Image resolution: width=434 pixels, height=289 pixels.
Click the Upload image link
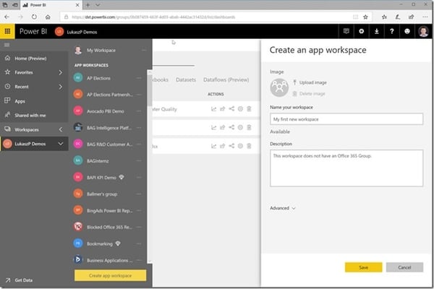coord(312,82)
